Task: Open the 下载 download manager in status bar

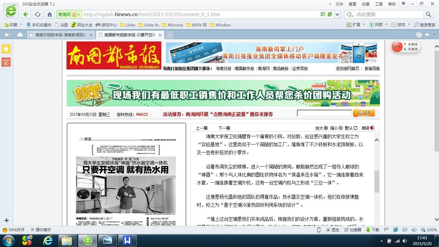Action: (372, 230)
